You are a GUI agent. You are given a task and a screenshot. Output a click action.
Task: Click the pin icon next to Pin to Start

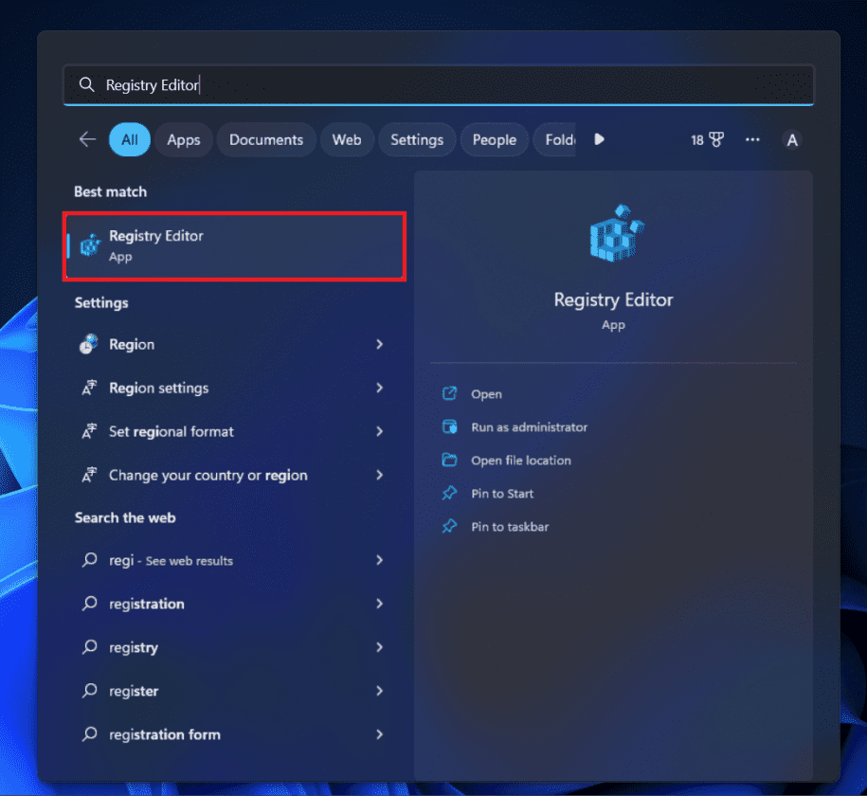(448, 493)
